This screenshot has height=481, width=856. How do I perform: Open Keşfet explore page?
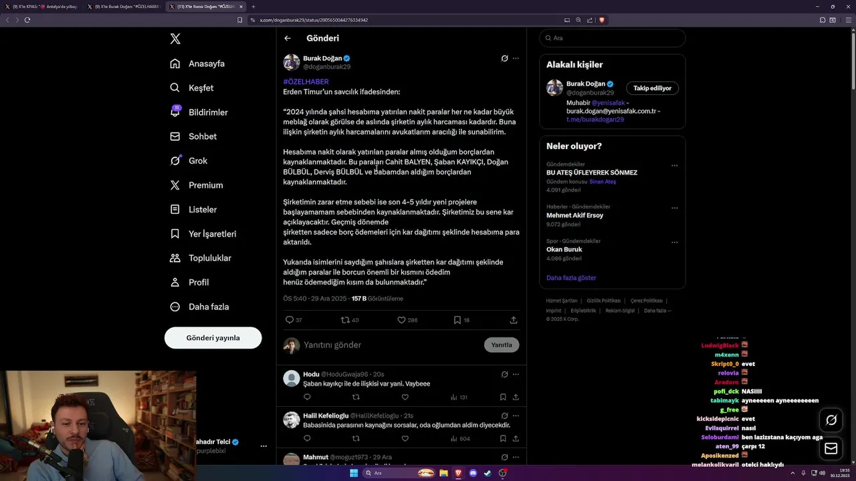click(192, 88)
